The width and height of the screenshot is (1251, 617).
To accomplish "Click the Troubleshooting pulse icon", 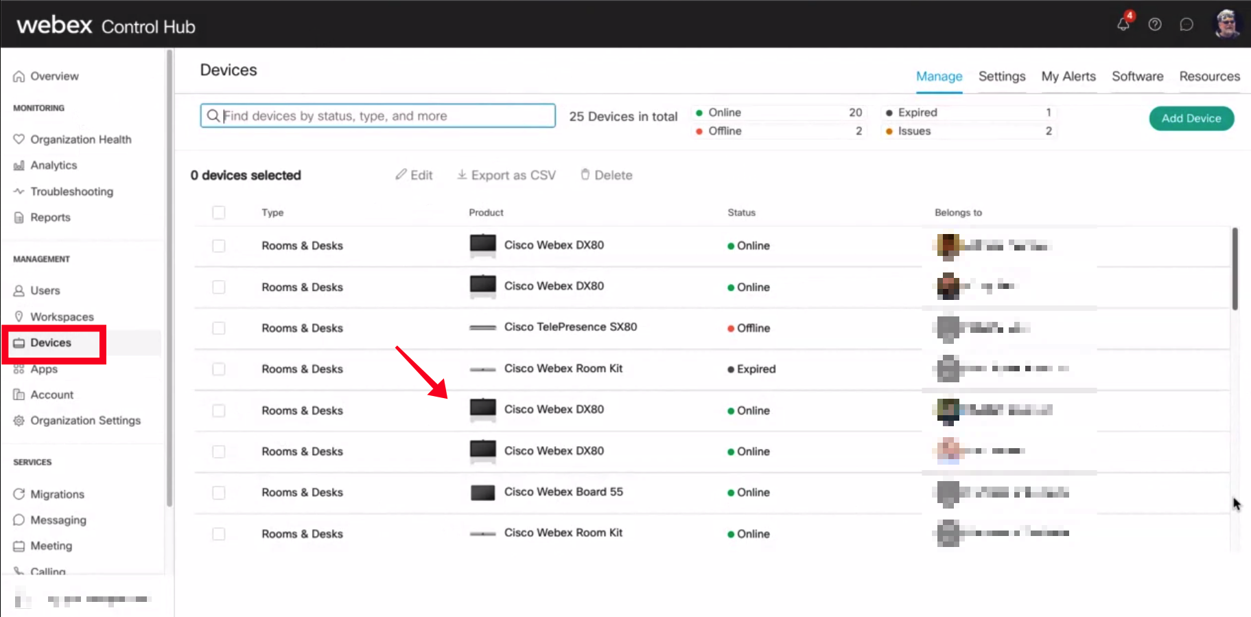I will click(19, 191).
